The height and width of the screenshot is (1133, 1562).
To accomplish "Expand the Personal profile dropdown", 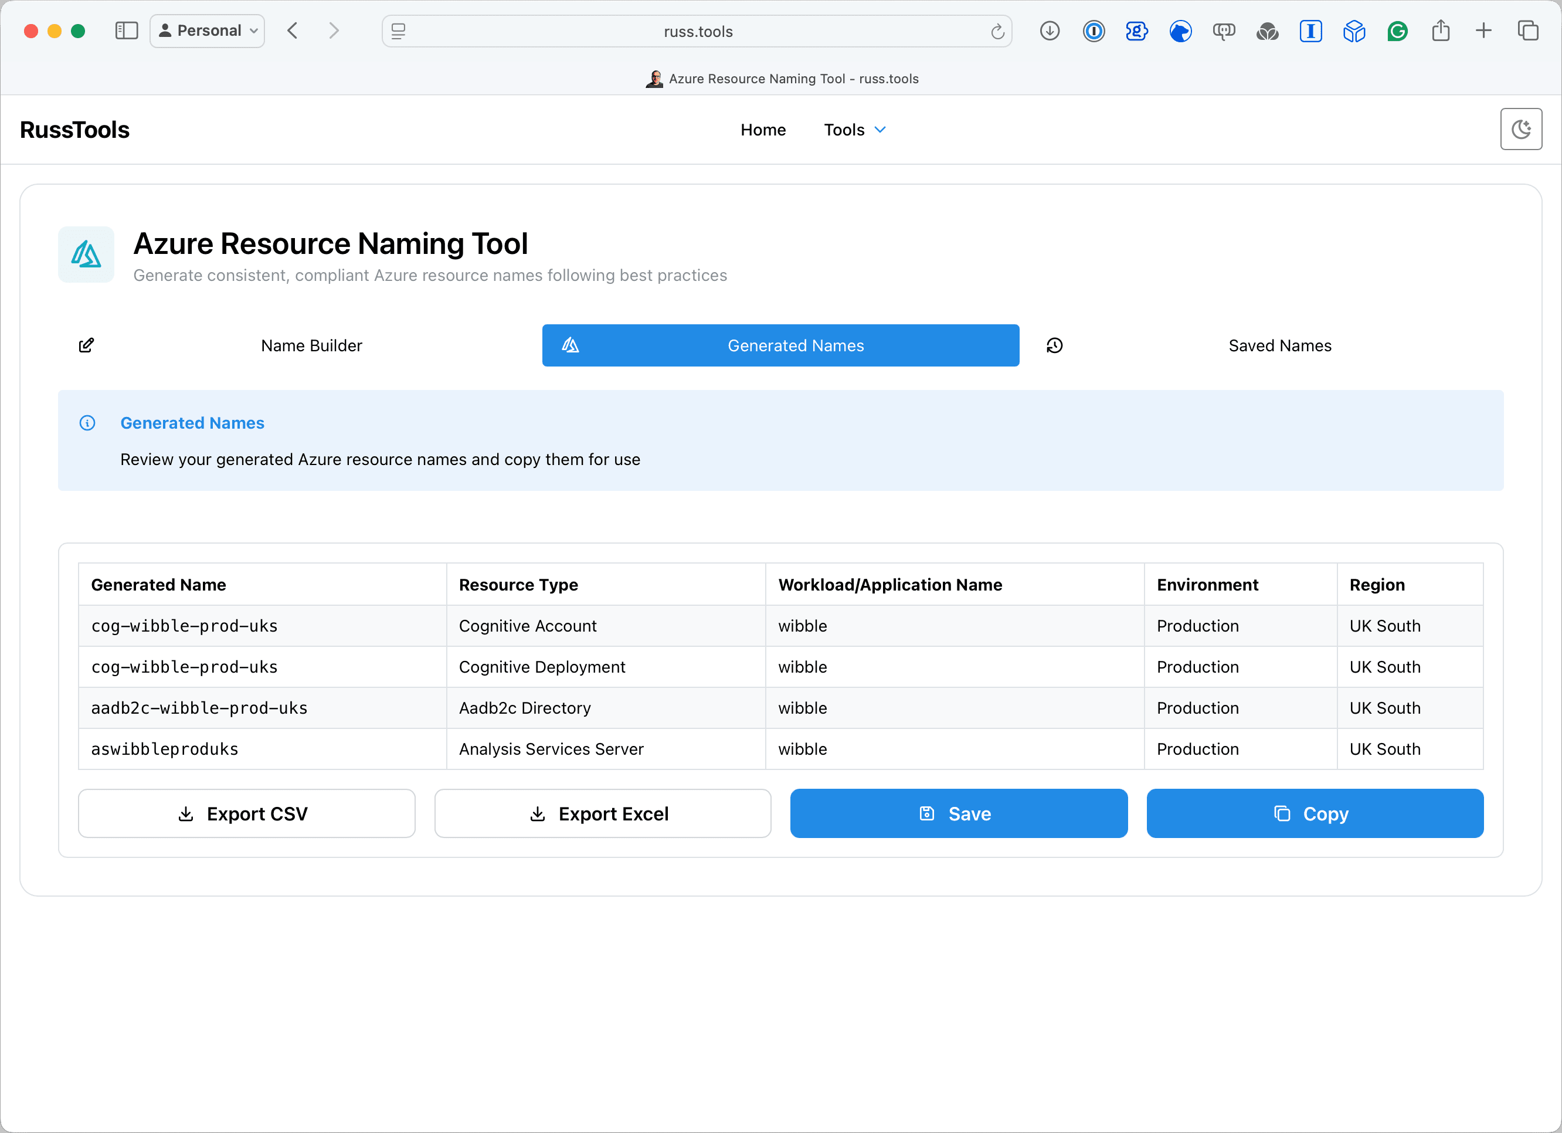I will (208, 31).
